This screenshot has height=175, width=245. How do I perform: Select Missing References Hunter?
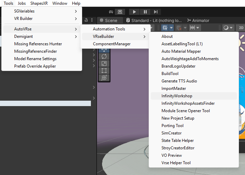42,44
